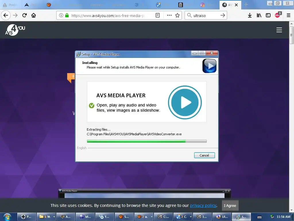Open the Windows Start button
The height and width of the screenshot is (221, 294).
point(7,217)
